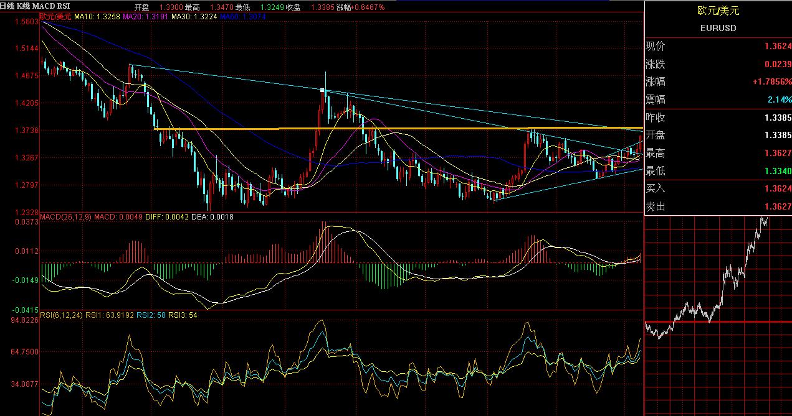Click the MACD(26,12,9) indicator label
The width and height of the screenshot is (792, 416).
tap(65, 217)
